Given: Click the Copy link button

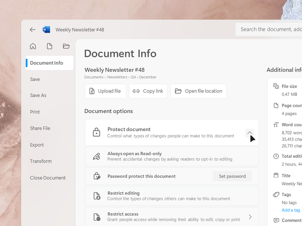Looking at the screenshot, I should tap(148, 91).
